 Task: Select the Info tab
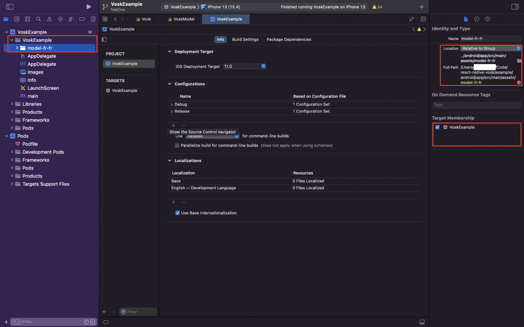coord(221,39)
